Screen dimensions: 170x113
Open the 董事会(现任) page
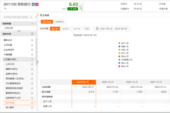[12, 69]
